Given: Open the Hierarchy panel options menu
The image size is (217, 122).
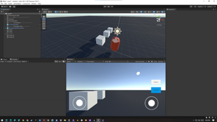Looking at the screenshot, I should 40,9.
